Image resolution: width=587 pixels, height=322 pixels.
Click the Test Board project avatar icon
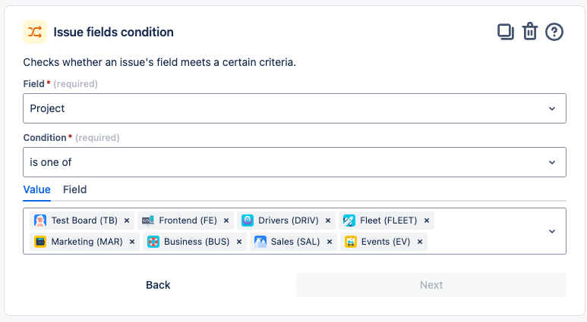click(x=40, y=220)
